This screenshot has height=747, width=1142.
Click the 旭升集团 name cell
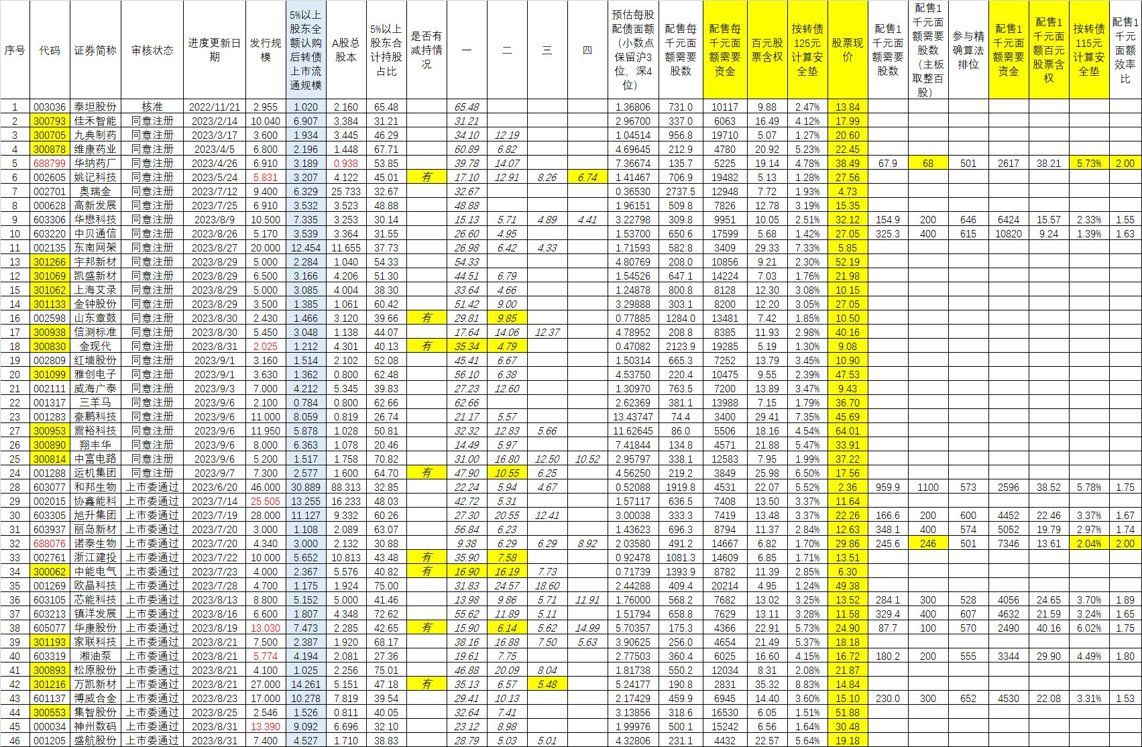95,515
